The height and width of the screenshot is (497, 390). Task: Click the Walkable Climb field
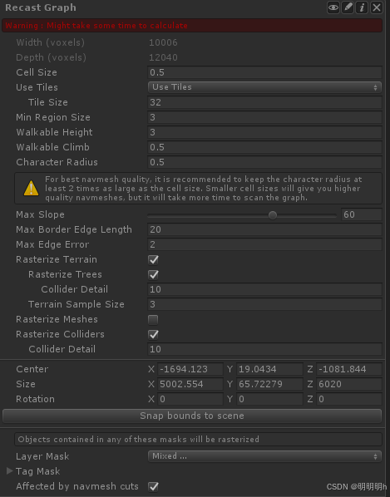264,147
